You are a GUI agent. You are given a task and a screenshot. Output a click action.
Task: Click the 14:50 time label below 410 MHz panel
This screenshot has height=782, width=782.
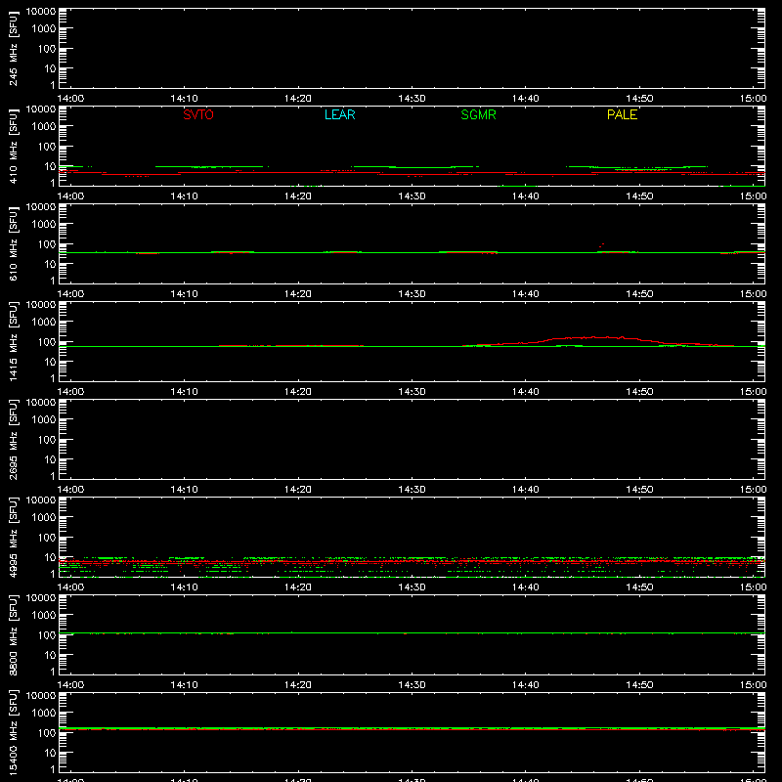(639, 196)
